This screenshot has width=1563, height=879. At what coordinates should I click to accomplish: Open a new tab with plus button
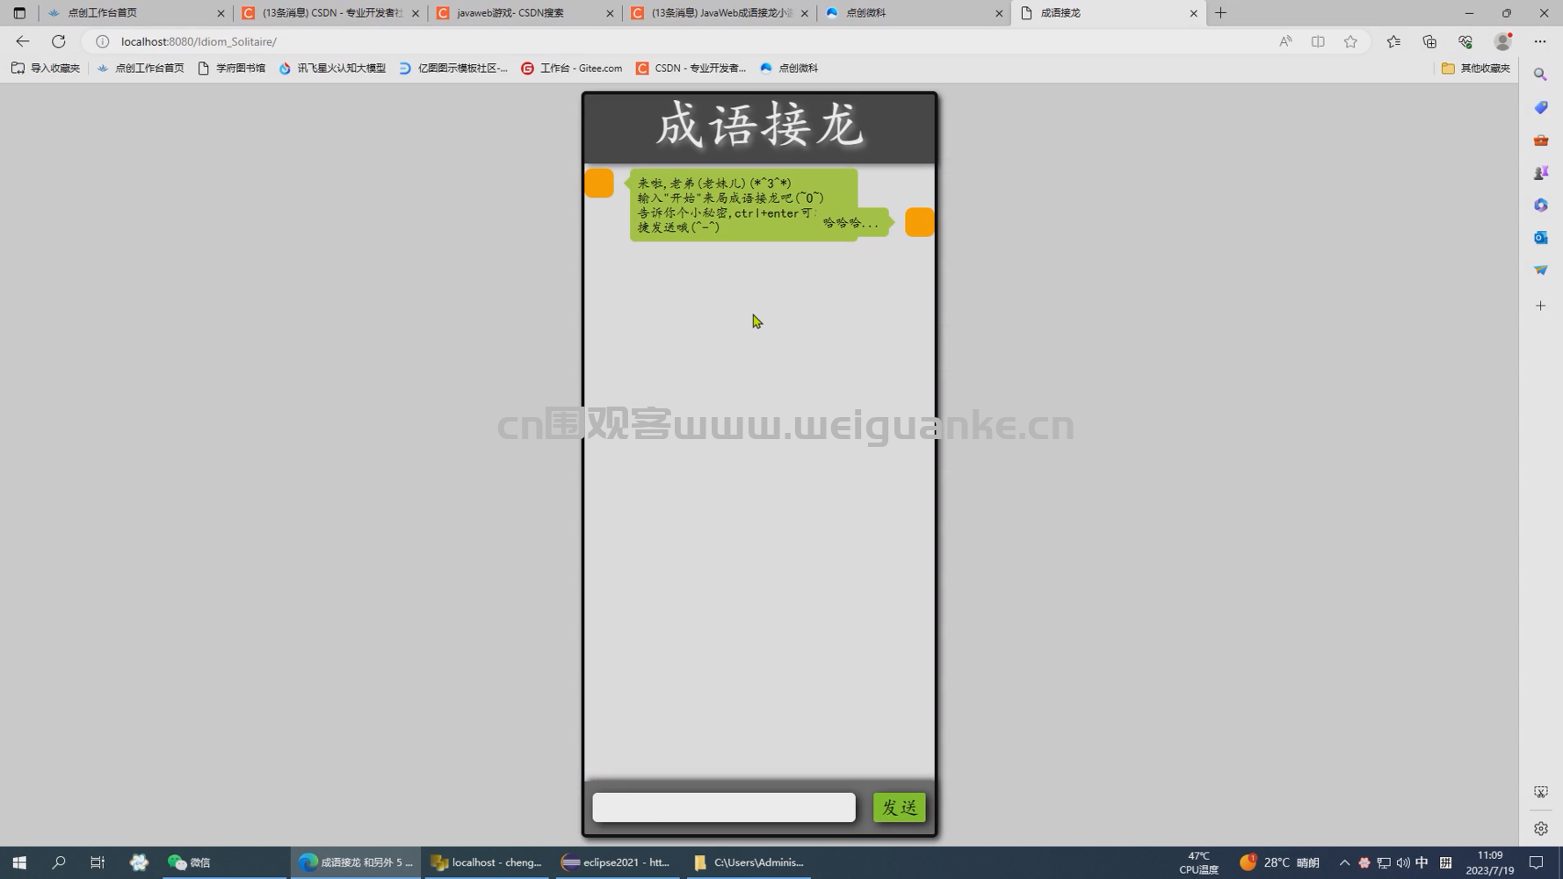[x=1220, y=13]
